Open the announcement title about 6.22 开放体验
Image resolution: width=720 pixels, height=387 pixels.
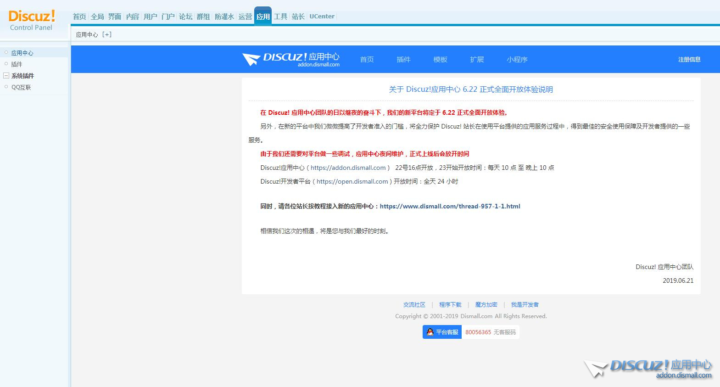coord(471,90)
